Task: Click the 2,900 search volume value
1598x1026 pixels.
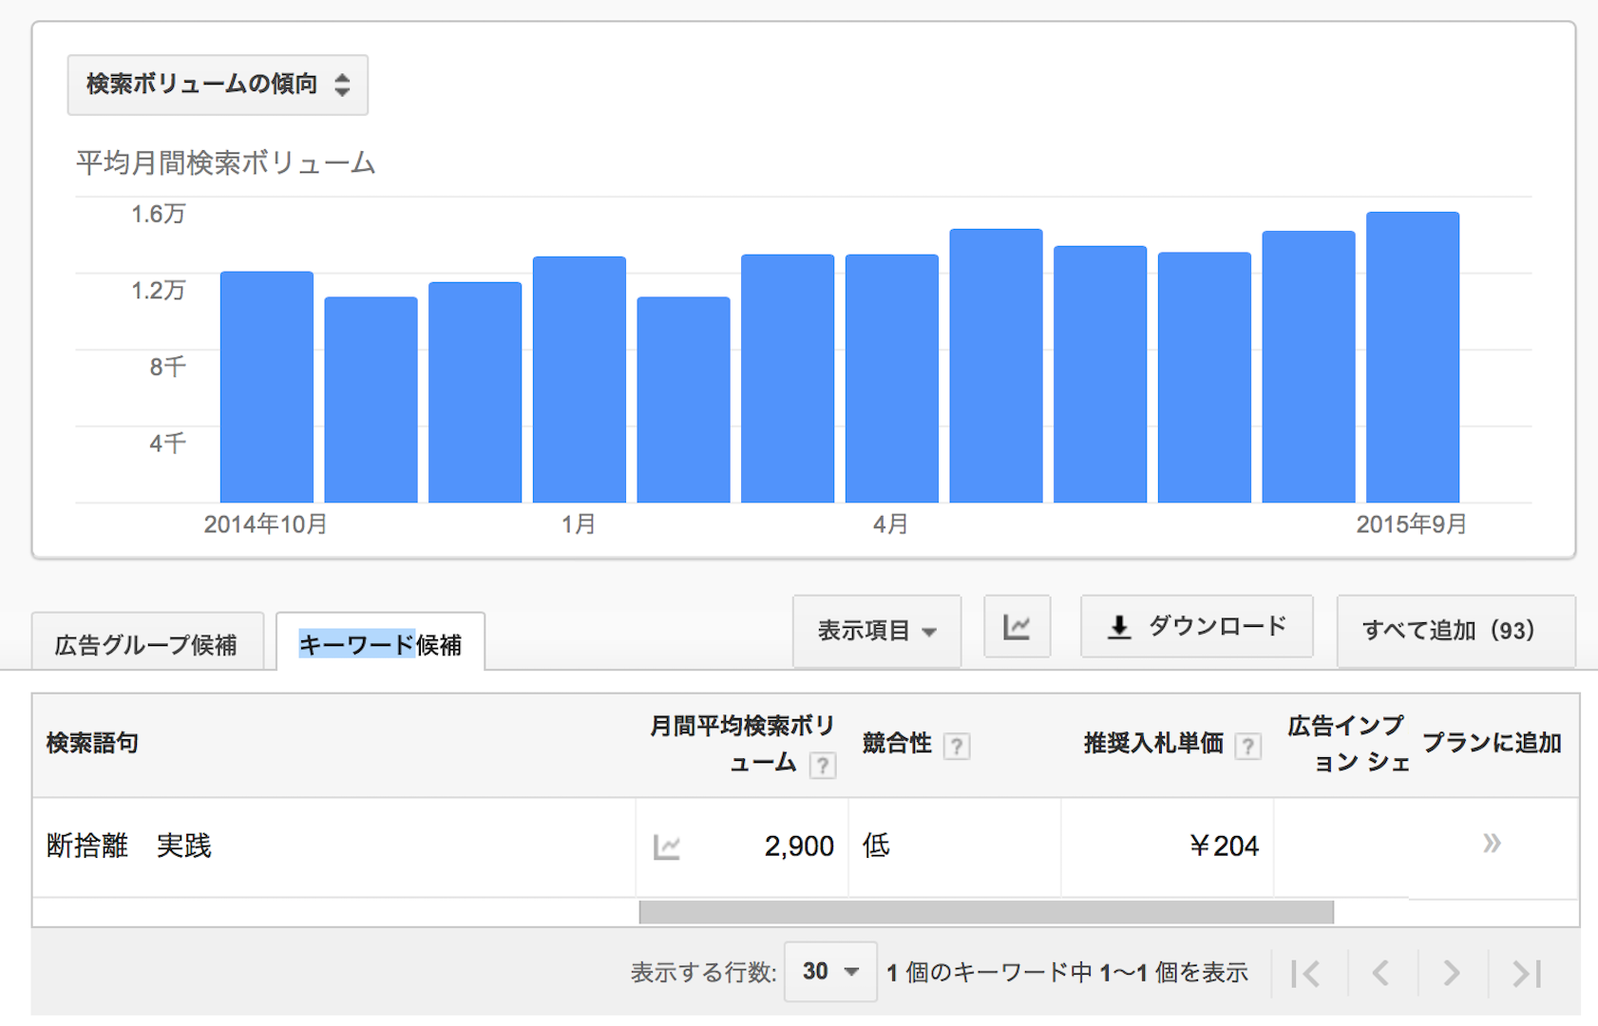Action: [799, 846]
